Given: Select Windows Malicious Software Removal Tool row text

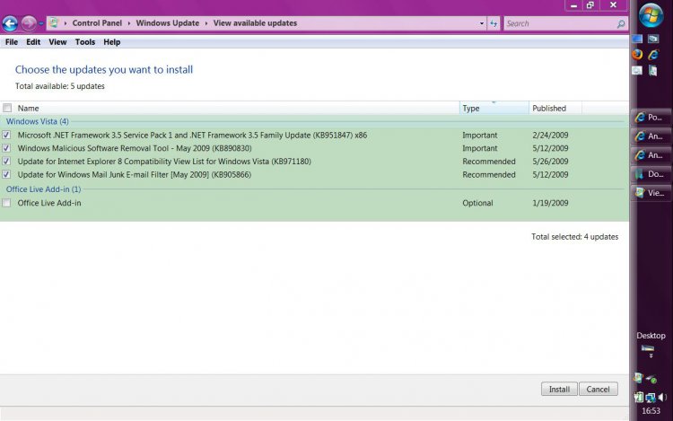Looking at the screenshot, I should (135, 148).
